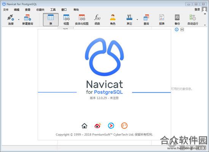Open the Edit (编辑) menu
The height and width of the screenshot is (152, 209).
click(x=17, y=9)
